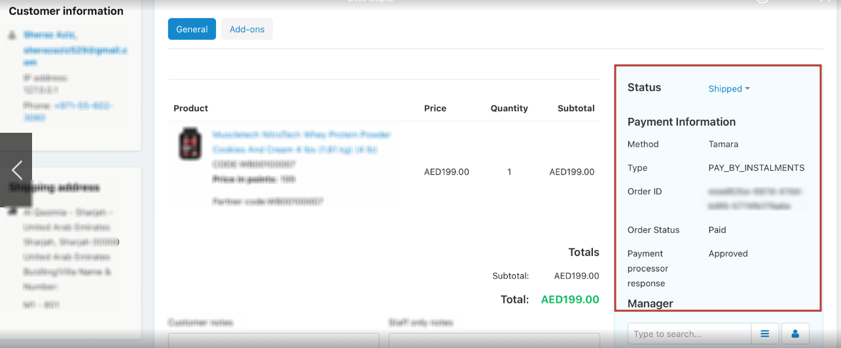The image size is (841, 348).
Task: Click the shipping address truck icon
Action: [x=12, y=212]
